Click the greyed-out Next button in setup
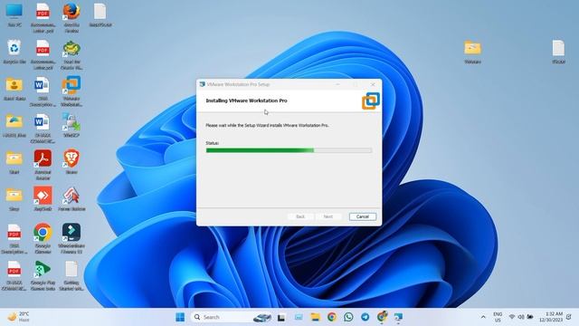Viewport: 579px width, 326px height. pyautogui.click(x=327, y=216)
